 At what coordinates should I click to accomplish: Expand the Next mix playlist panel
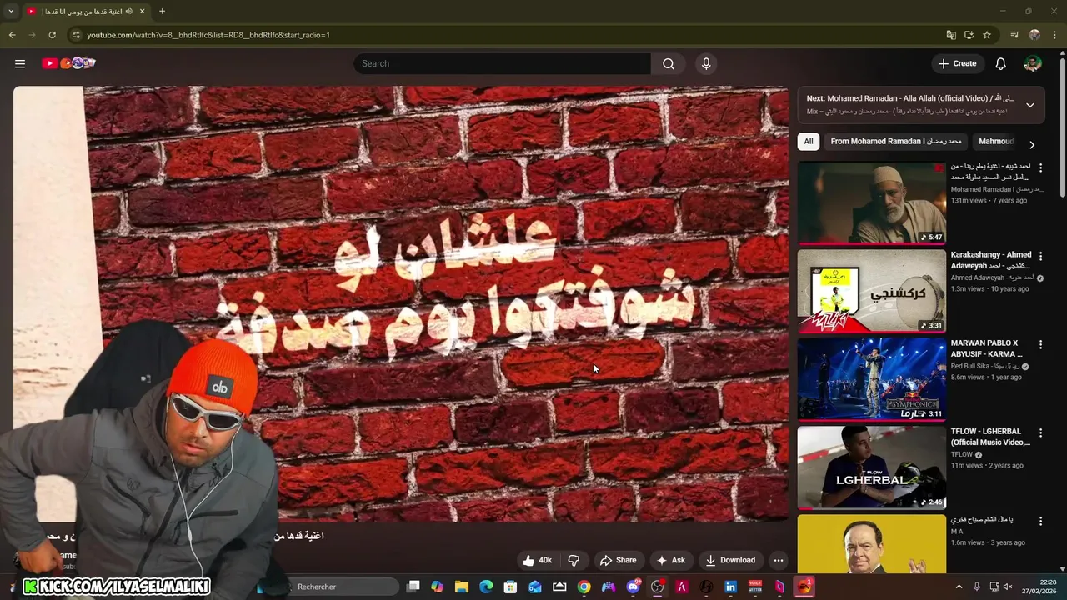[x=1030, y=105]
